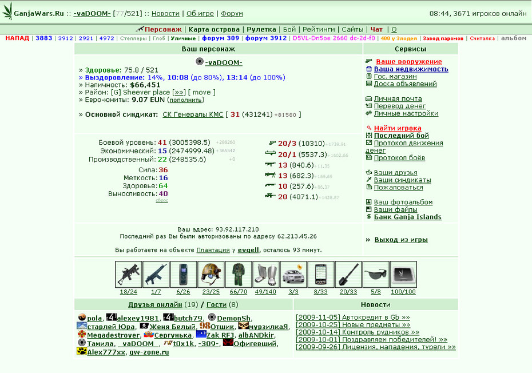Open friend Женя Белый profile
The width and height of the screenshot is (532, 373).
click(172, 327)
